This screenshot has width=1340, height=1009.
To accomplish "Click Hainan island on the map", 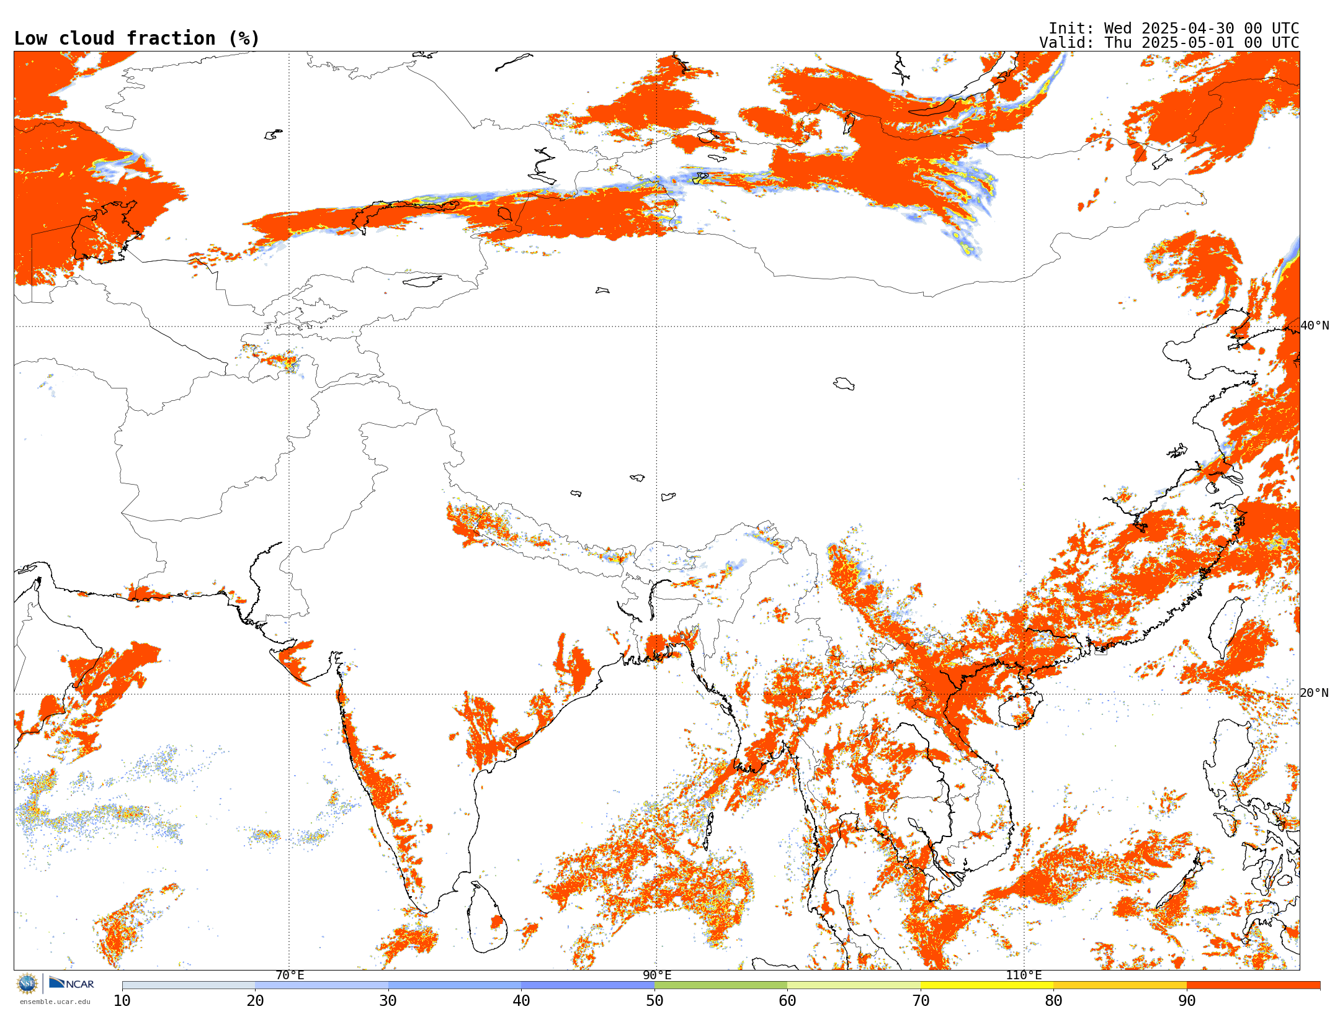I will [1021, 711].
